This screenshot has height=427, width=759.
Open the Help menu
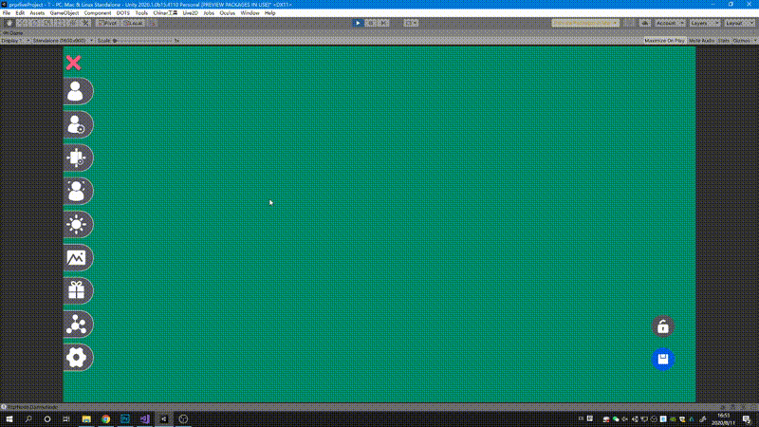pyautogui.click(x=269, y=13)
